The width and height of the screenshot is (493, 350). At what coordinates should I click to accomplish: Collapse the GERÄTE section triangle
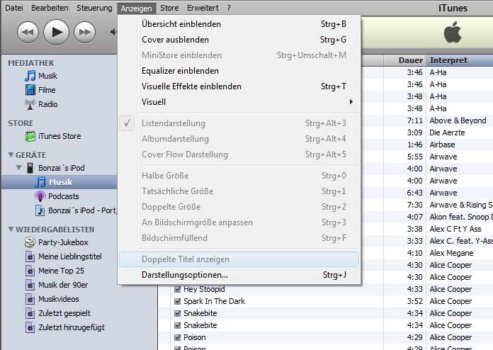[x=11, y=155]
